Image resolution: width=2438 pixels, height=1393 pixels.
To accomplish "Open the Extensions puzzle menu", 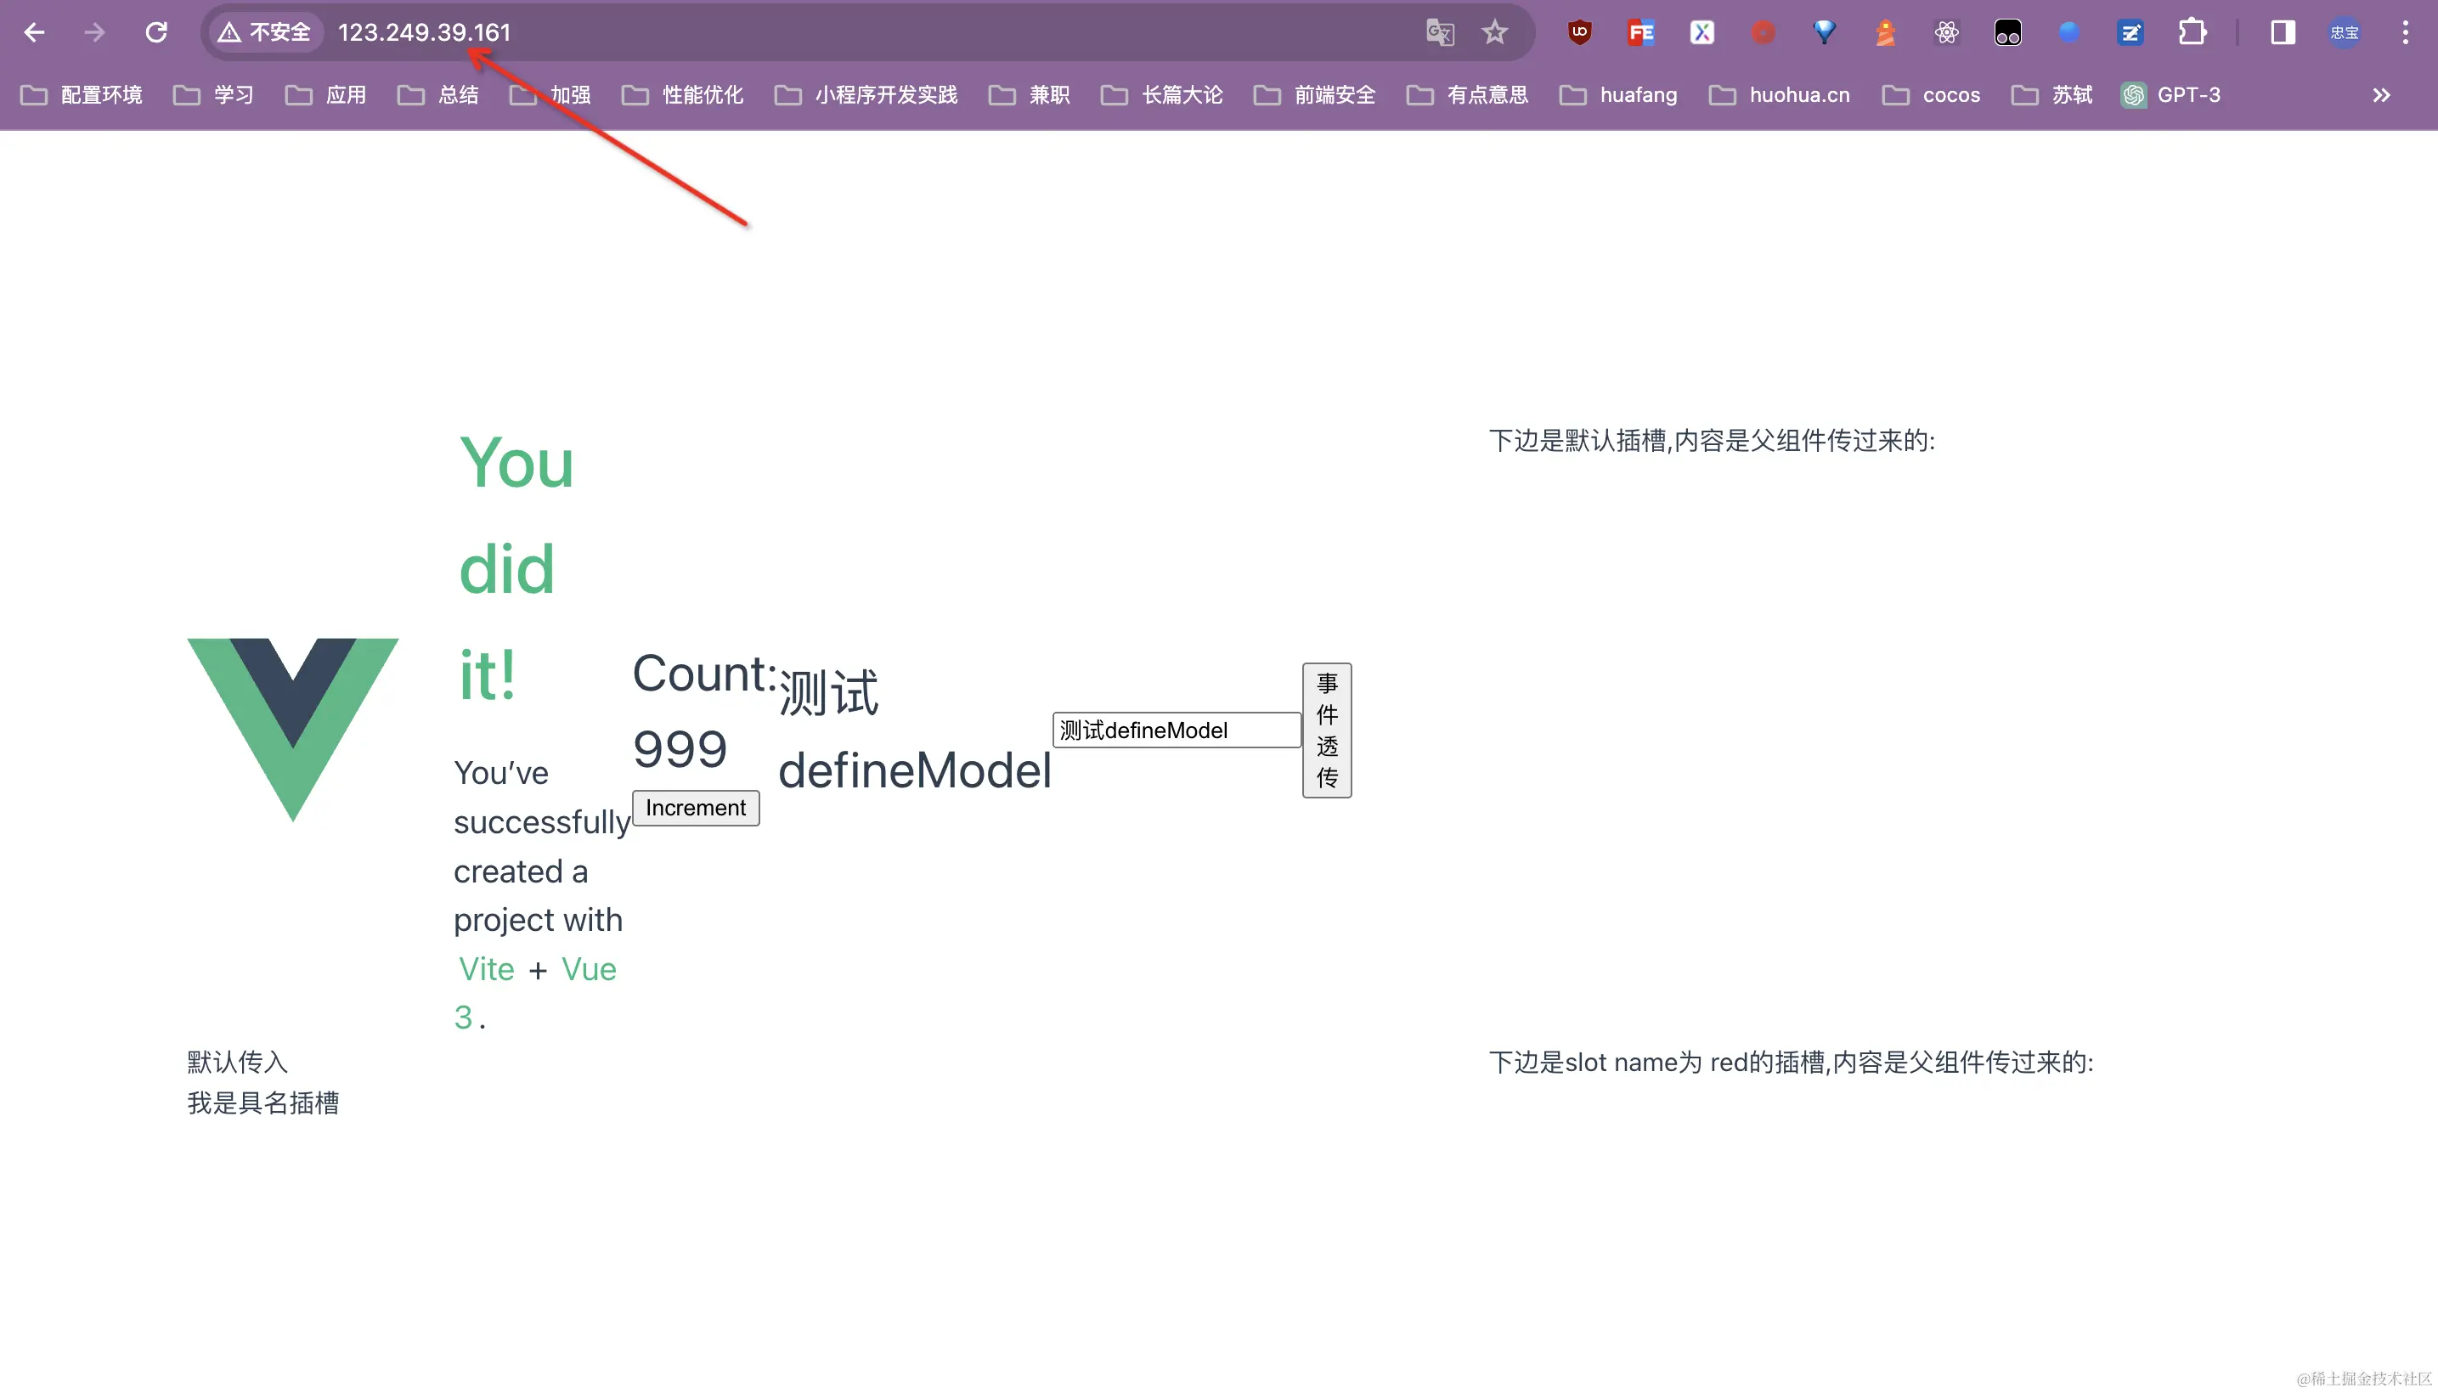I will coord(2193,32).
